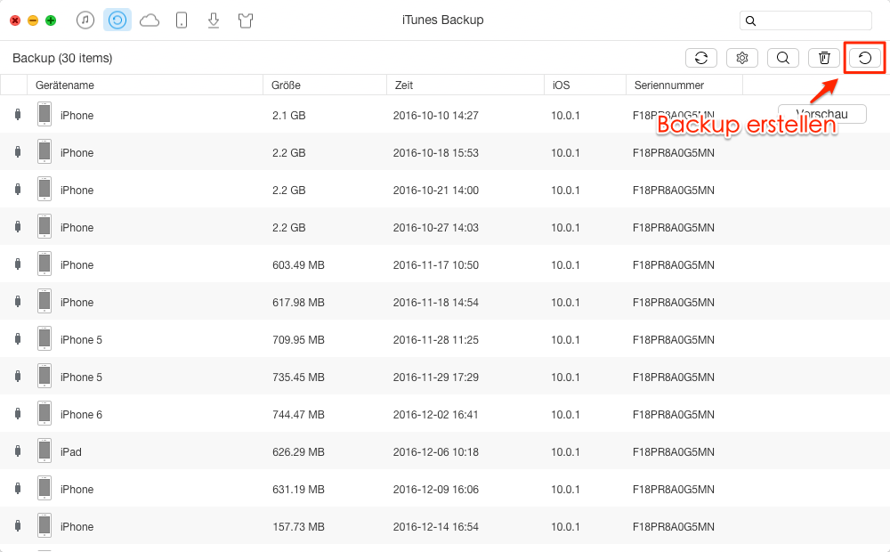The image size is (890, 552).
Task: Click the connector icon in the iPhone 6 row
Action: click(18, 413)
